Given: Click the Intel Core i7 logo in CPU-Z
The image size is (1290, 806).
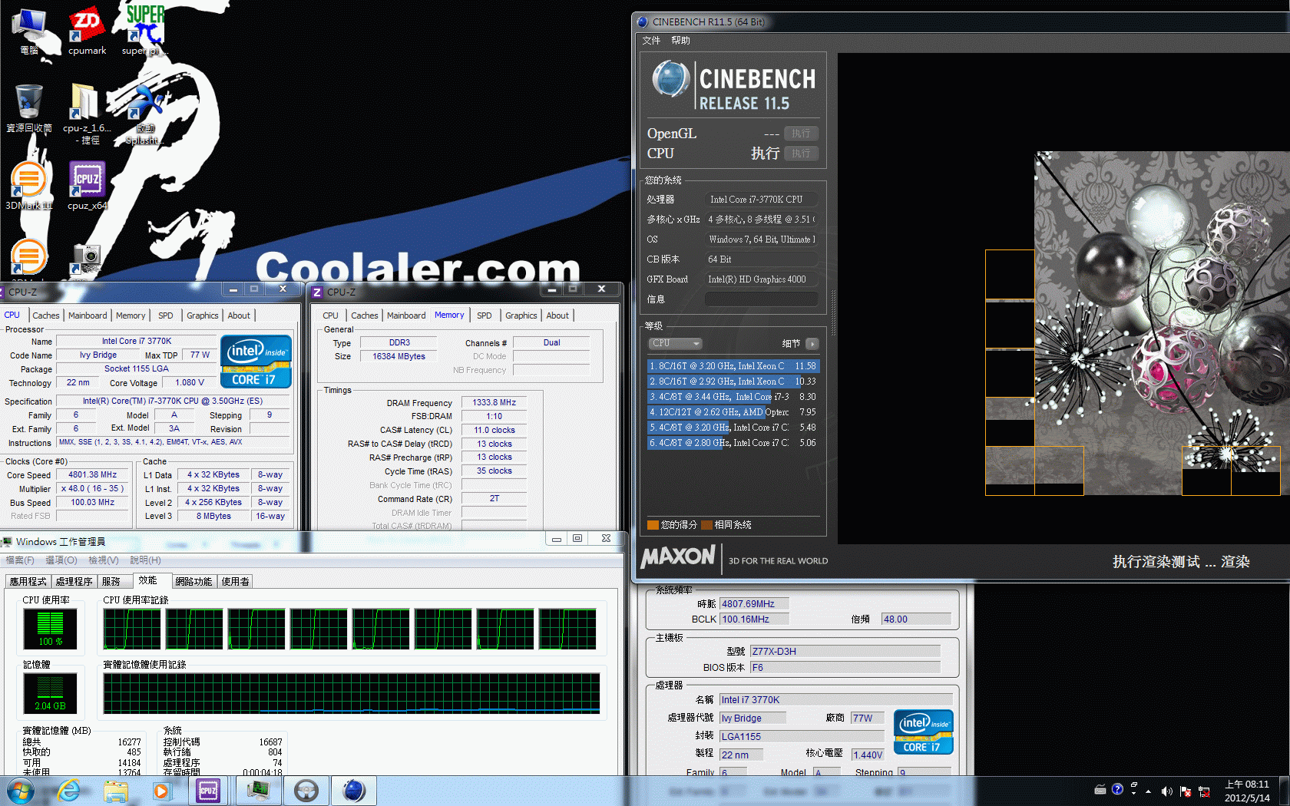Looking at the screenshot, I should [x=256, y=362].
